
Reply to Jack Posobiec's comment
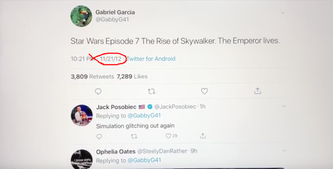[x=99, y=136]
